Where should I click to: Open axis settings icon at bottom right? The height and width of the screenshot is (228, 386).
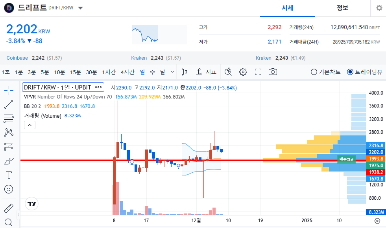pos(377,221)
